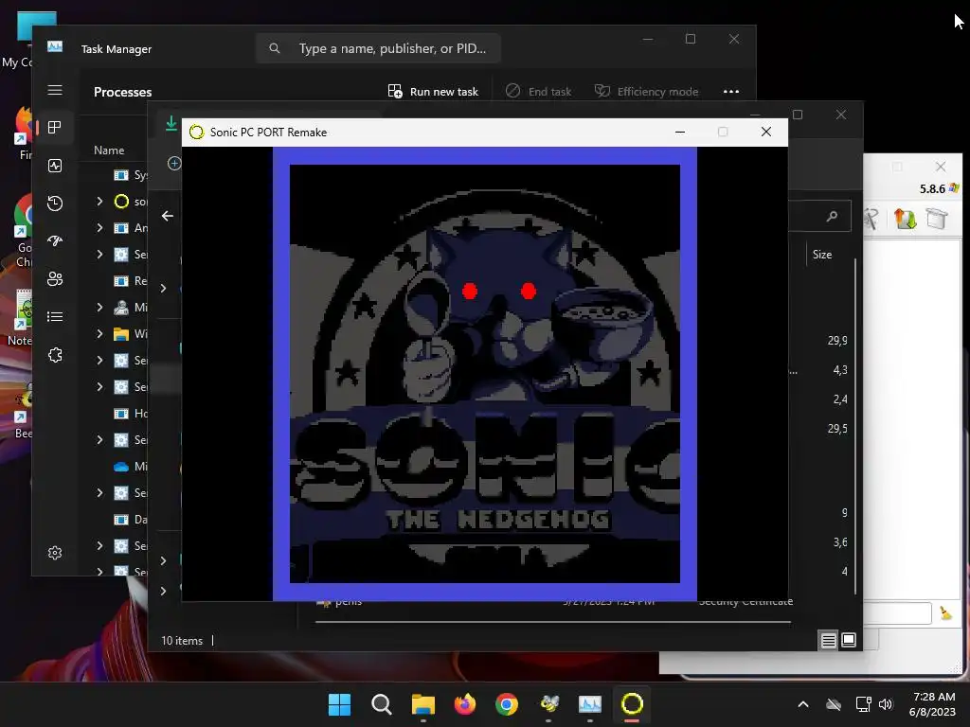Focus the Task Manager search box

pos(378,48)
